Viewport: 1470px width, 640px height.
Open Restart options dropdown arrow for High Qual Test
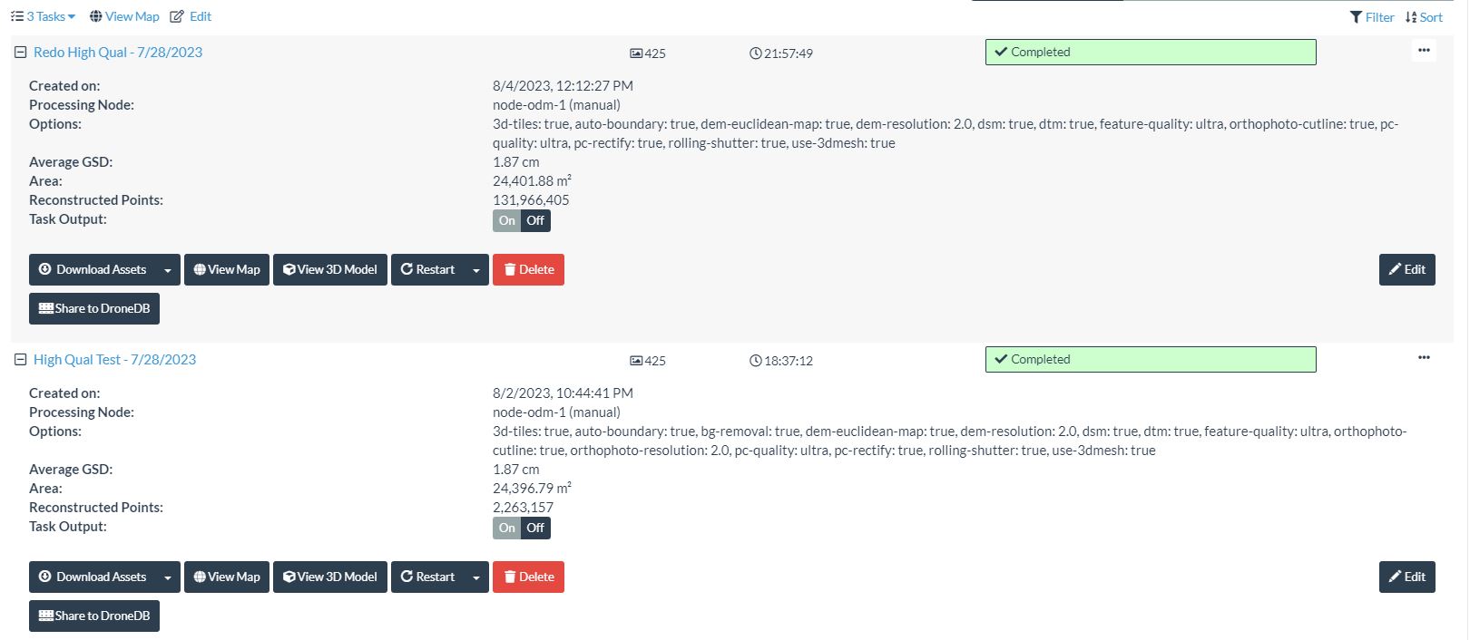coord(476,577)
